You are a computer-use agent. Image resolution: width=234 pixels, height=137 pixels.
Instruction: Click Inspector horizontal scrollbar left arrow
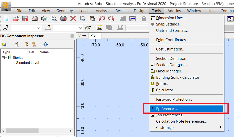(3, 131)
